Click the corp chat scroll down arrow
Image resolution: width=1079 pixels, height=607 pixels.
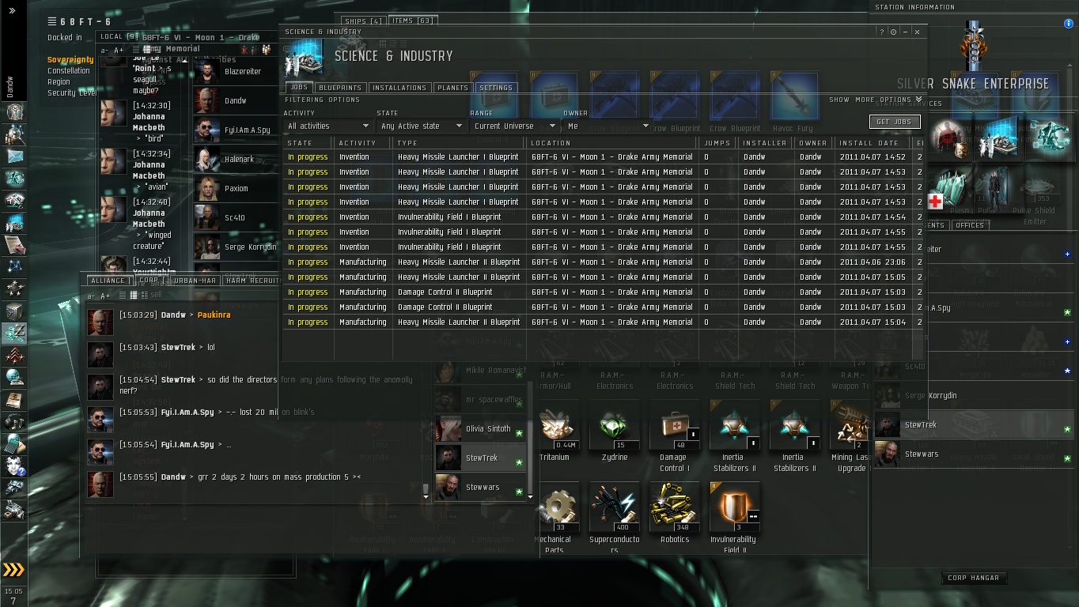click(x=426, y=496)
